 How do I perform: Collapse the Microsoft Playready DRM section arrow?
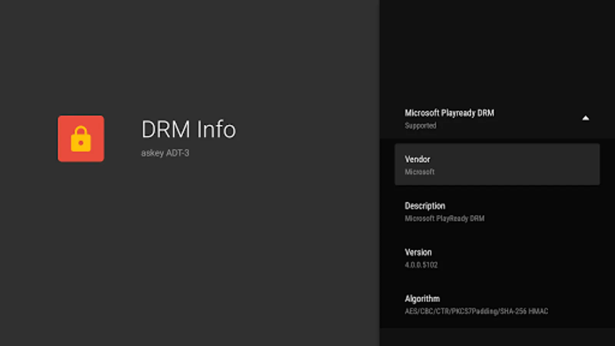tap(585, 118)
